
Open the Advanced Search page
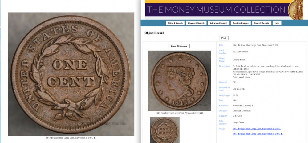pos(218,23)
